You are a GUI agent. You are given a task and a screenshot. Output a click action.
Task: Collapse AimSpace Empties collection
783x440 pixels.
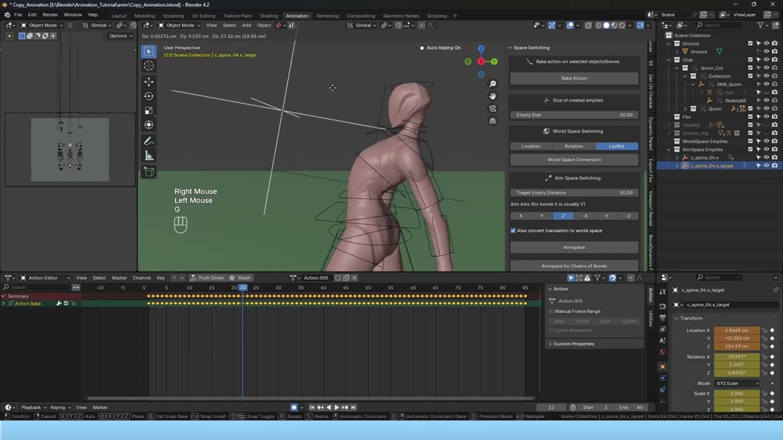669,150
